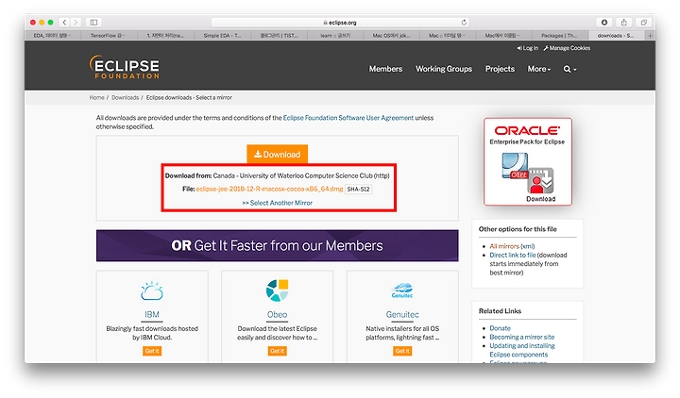The height and width of the screenshot is (398, 680).
Task: Click Get It under Genuitec
Action: [402, 351]
